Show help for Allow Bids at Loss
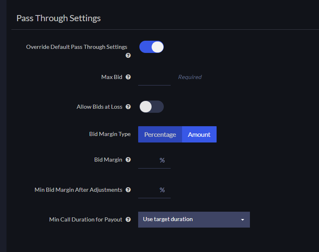The height and width of the screenshot is (252, 319). coord(128,107)
